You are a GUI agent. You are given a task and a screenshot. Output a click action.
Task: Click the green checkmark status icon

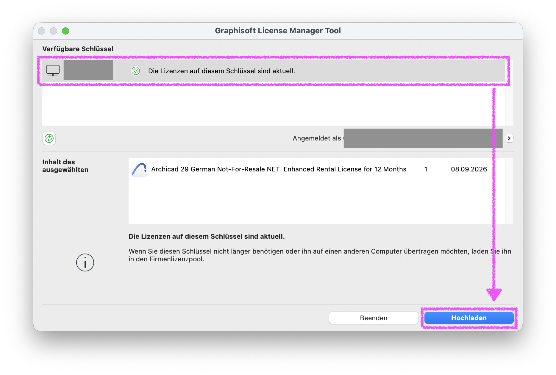pos(136,71)
